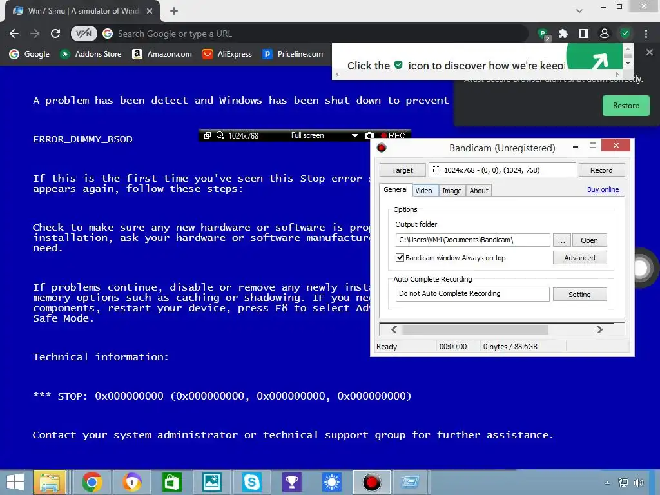Dismiss the restore notification with X
This screenshot has width=660, height=495.
click(x=650, y=53)
